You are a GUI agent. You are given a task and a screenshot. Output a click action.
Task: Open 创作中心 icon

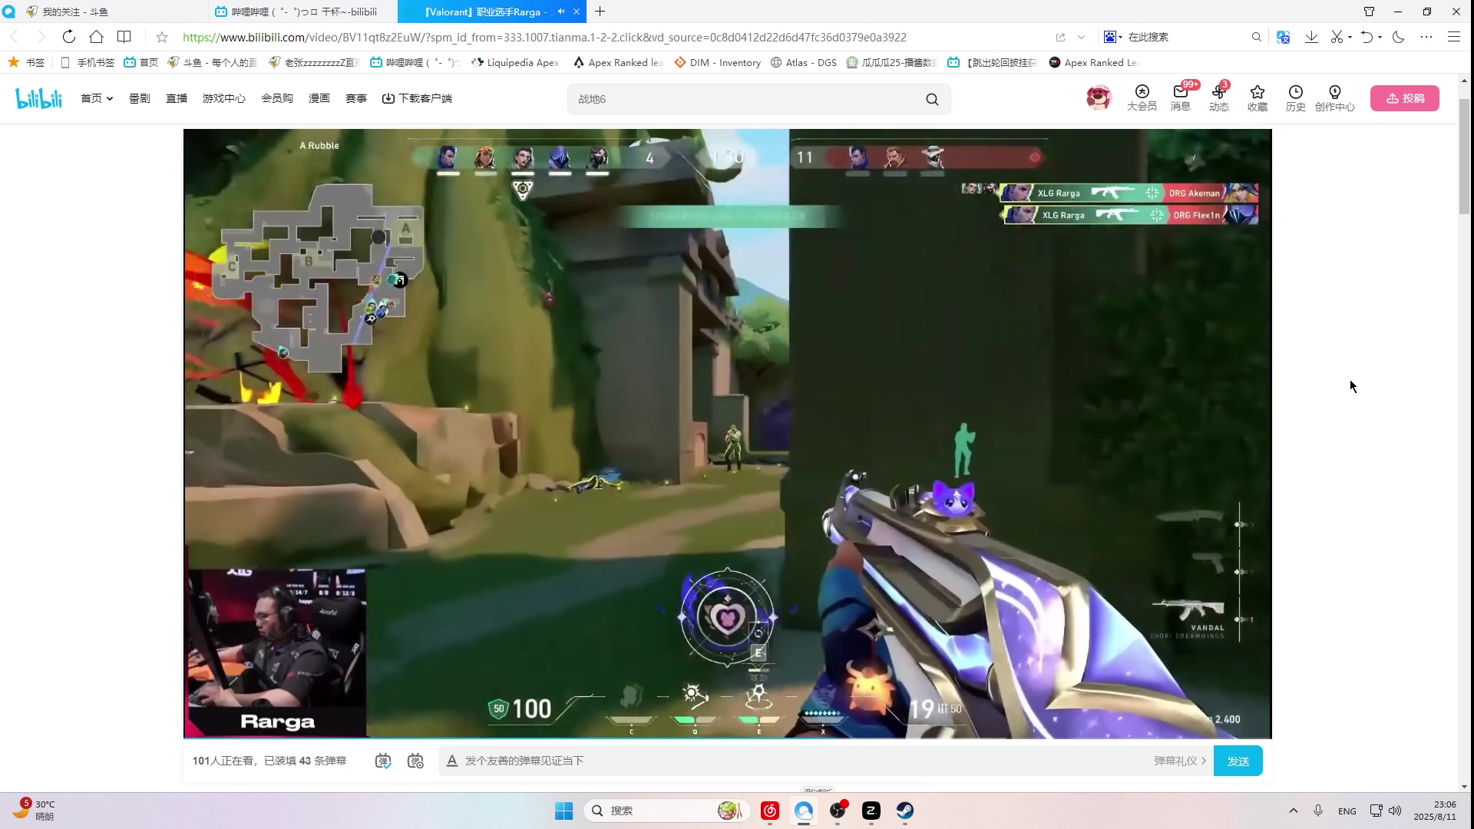point(1334,98)
